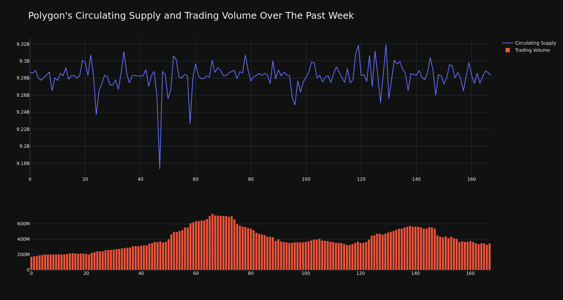
Task: Click the red Trading Volume legend square
Action: click(507, 50)
